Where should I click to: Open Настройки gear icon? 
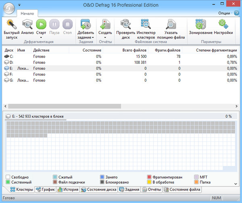223,25
